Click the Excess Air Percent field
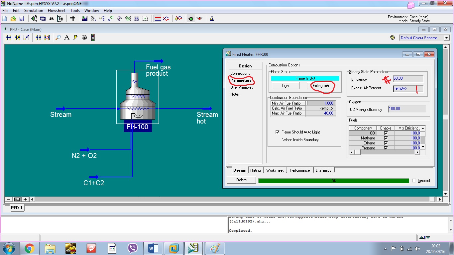Screen dimensions: 454x255 point(408,89)
